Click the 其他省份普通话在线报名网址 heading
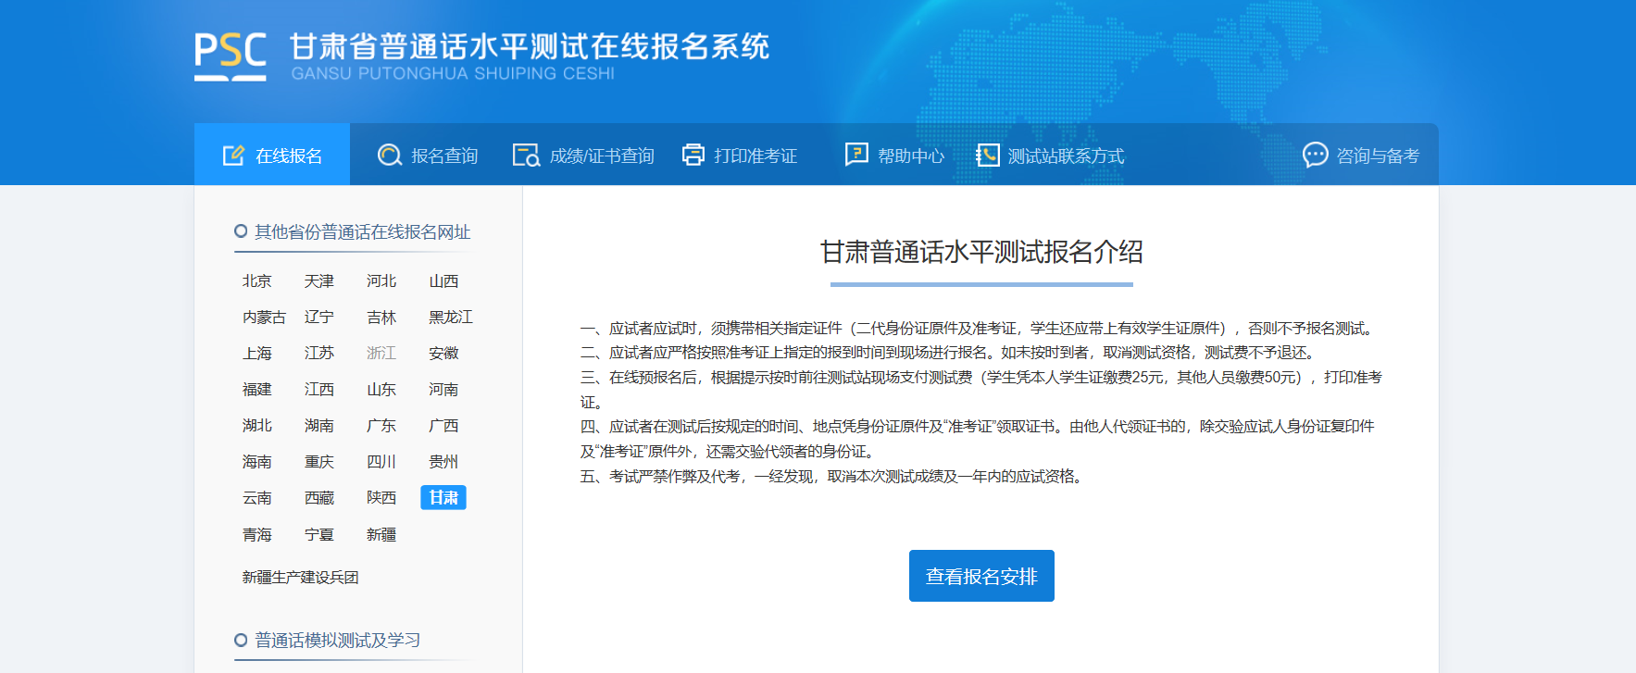This screenshot has width=1636, height=673. 363,231
